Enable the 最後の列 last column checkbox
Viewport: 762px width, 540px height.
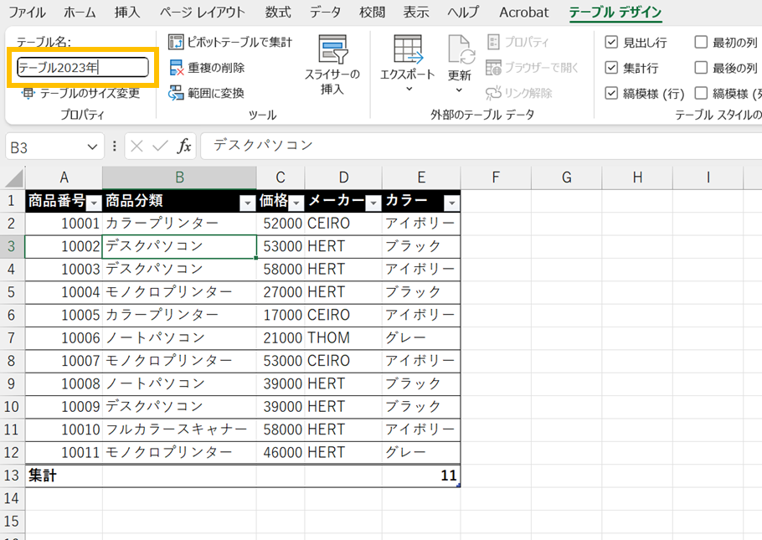point(701,68)
